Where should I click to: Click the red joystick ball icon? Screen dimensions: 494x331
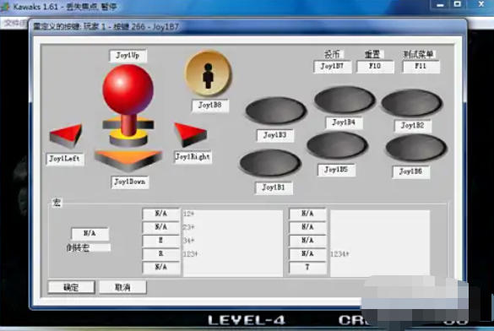point(128,90)
